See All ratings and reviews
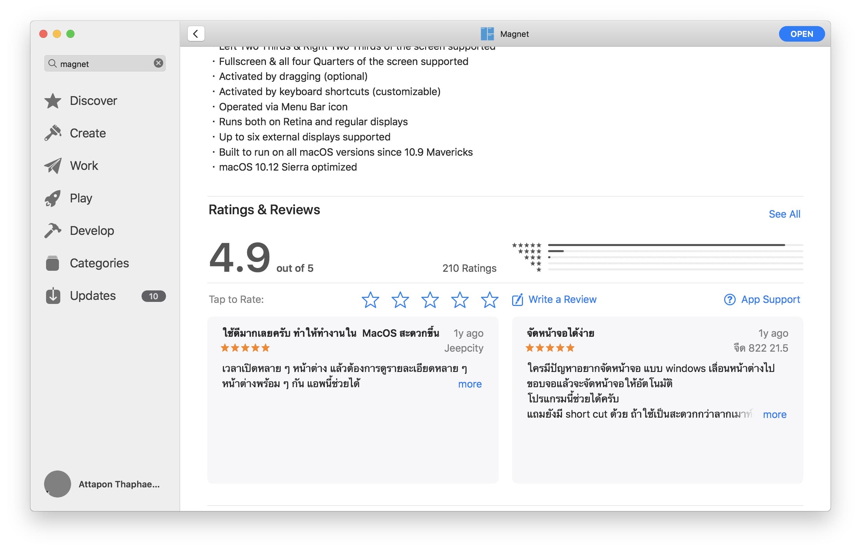Image resolution: width=861 pixels, height=551 pixels. tap(785, 214)
